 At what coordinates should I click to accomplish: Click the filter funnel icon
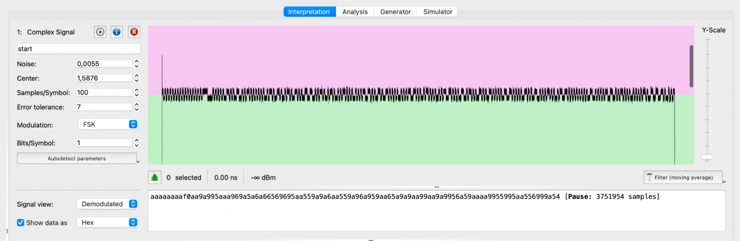pos(649,177)
